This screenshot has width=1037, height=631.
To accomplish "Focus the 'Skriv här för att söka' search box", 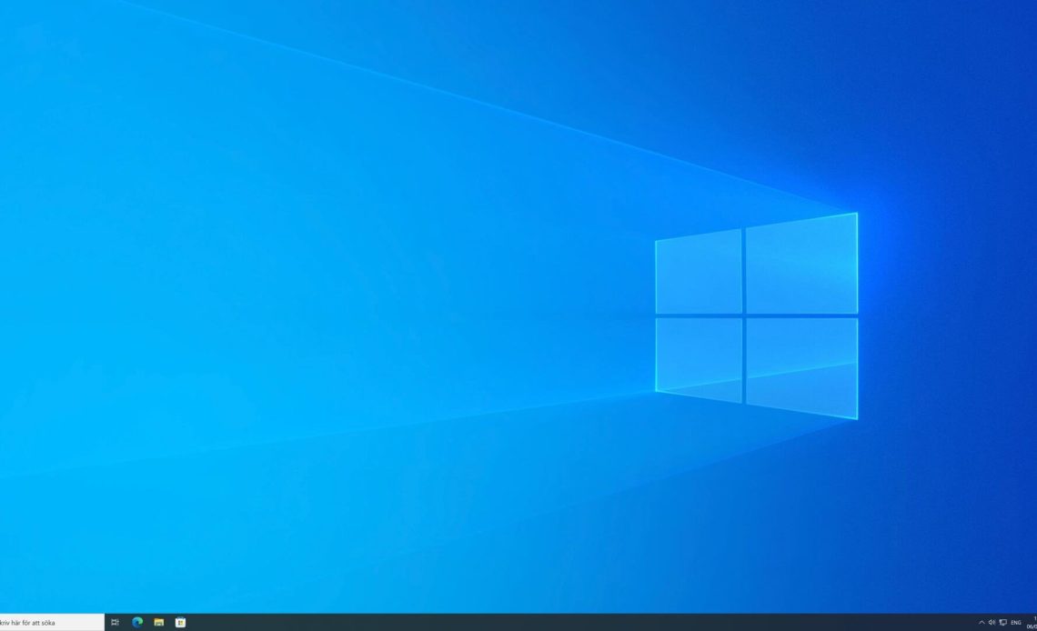I will [52, 623].
